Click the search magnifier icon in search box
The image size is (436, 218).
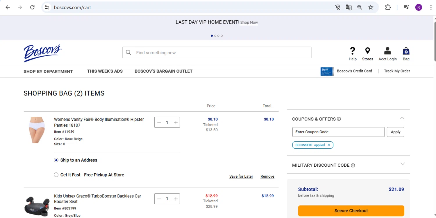pos(128,53)
